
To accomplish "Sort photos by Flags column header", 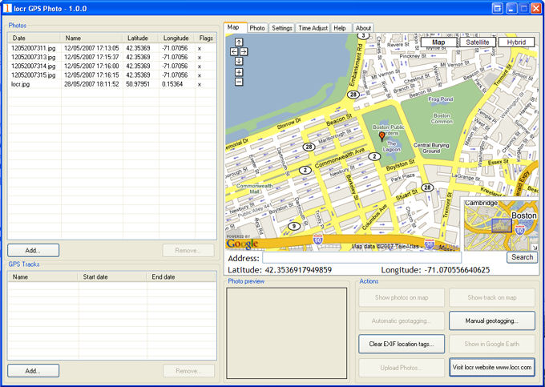I will (x=206, y=38).
